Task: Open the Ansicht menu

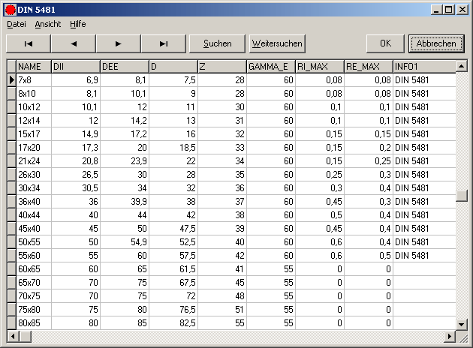Action: [48, 24]
